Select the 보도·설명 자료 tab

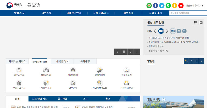point(40,99)
